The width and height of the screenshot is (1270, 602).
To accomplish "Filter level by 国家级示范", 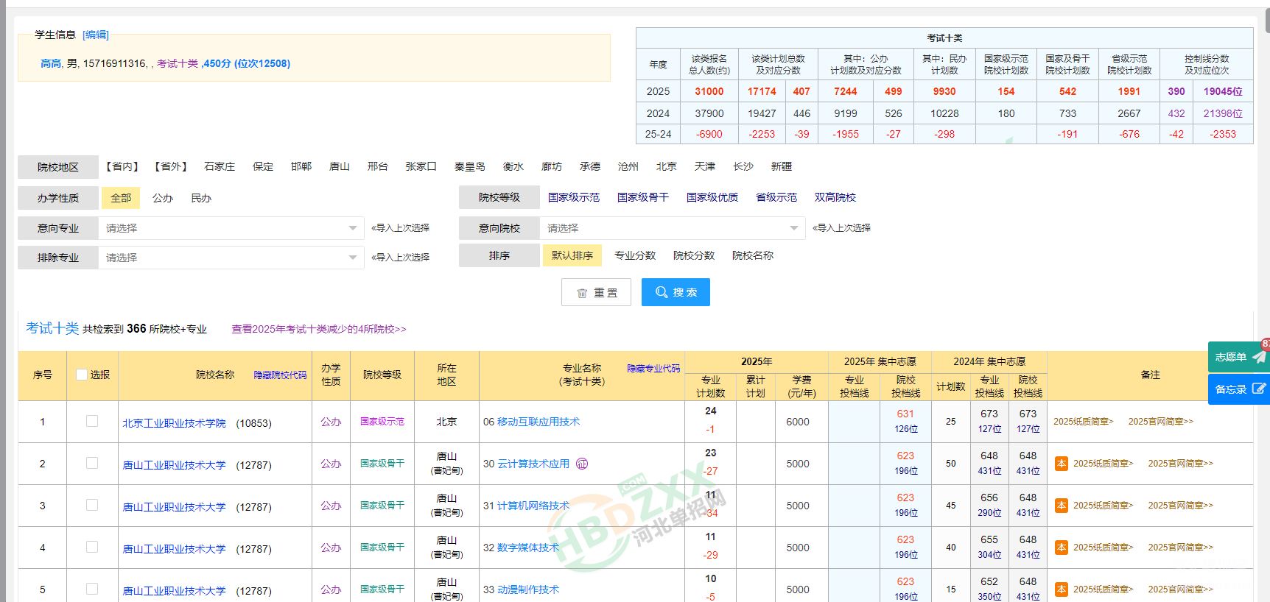I will pos(574,197).
